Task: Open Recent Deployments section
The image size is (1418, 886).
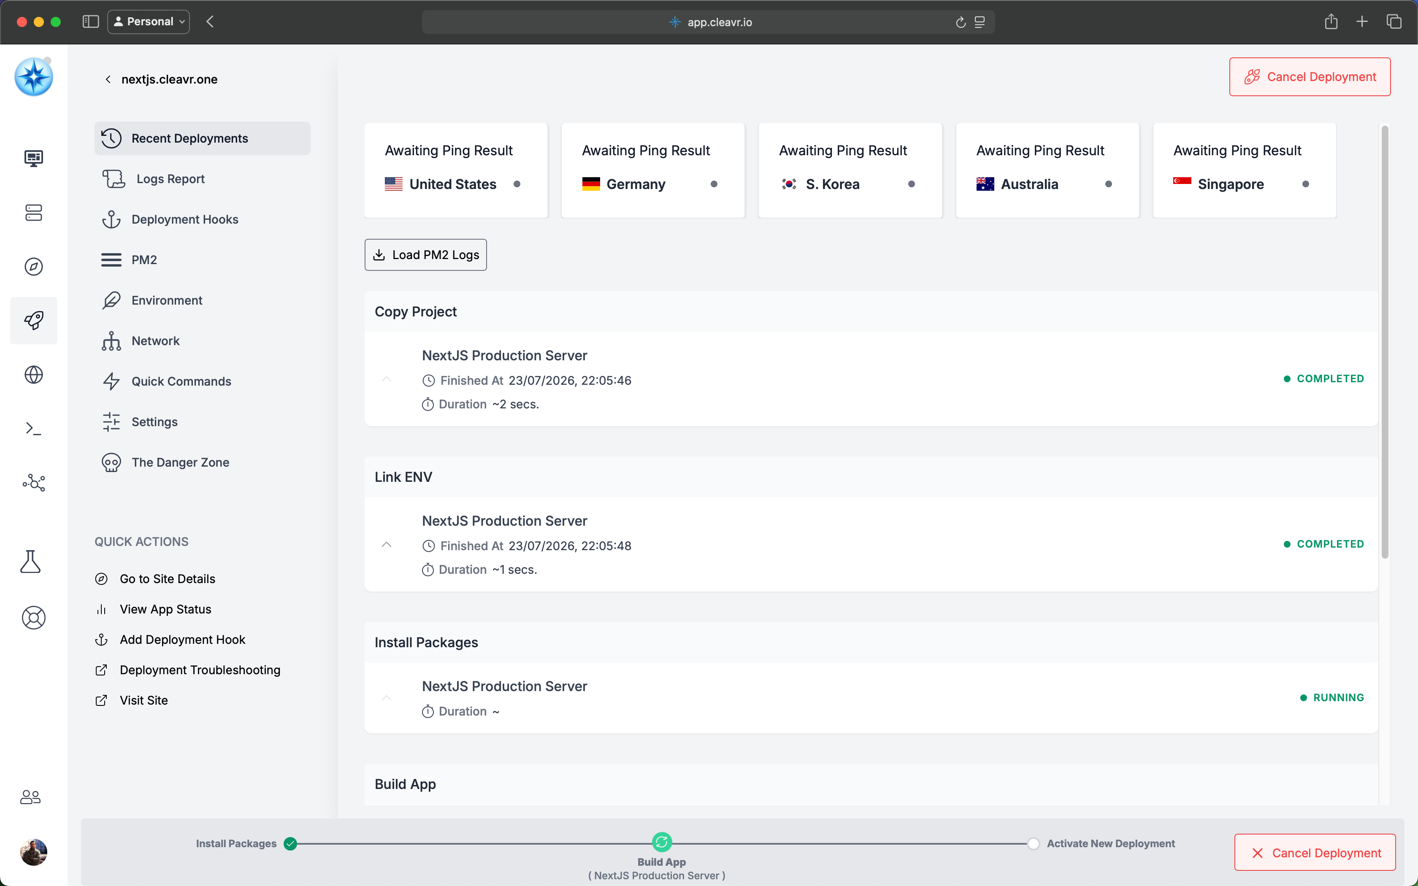Action: point(202,138)
